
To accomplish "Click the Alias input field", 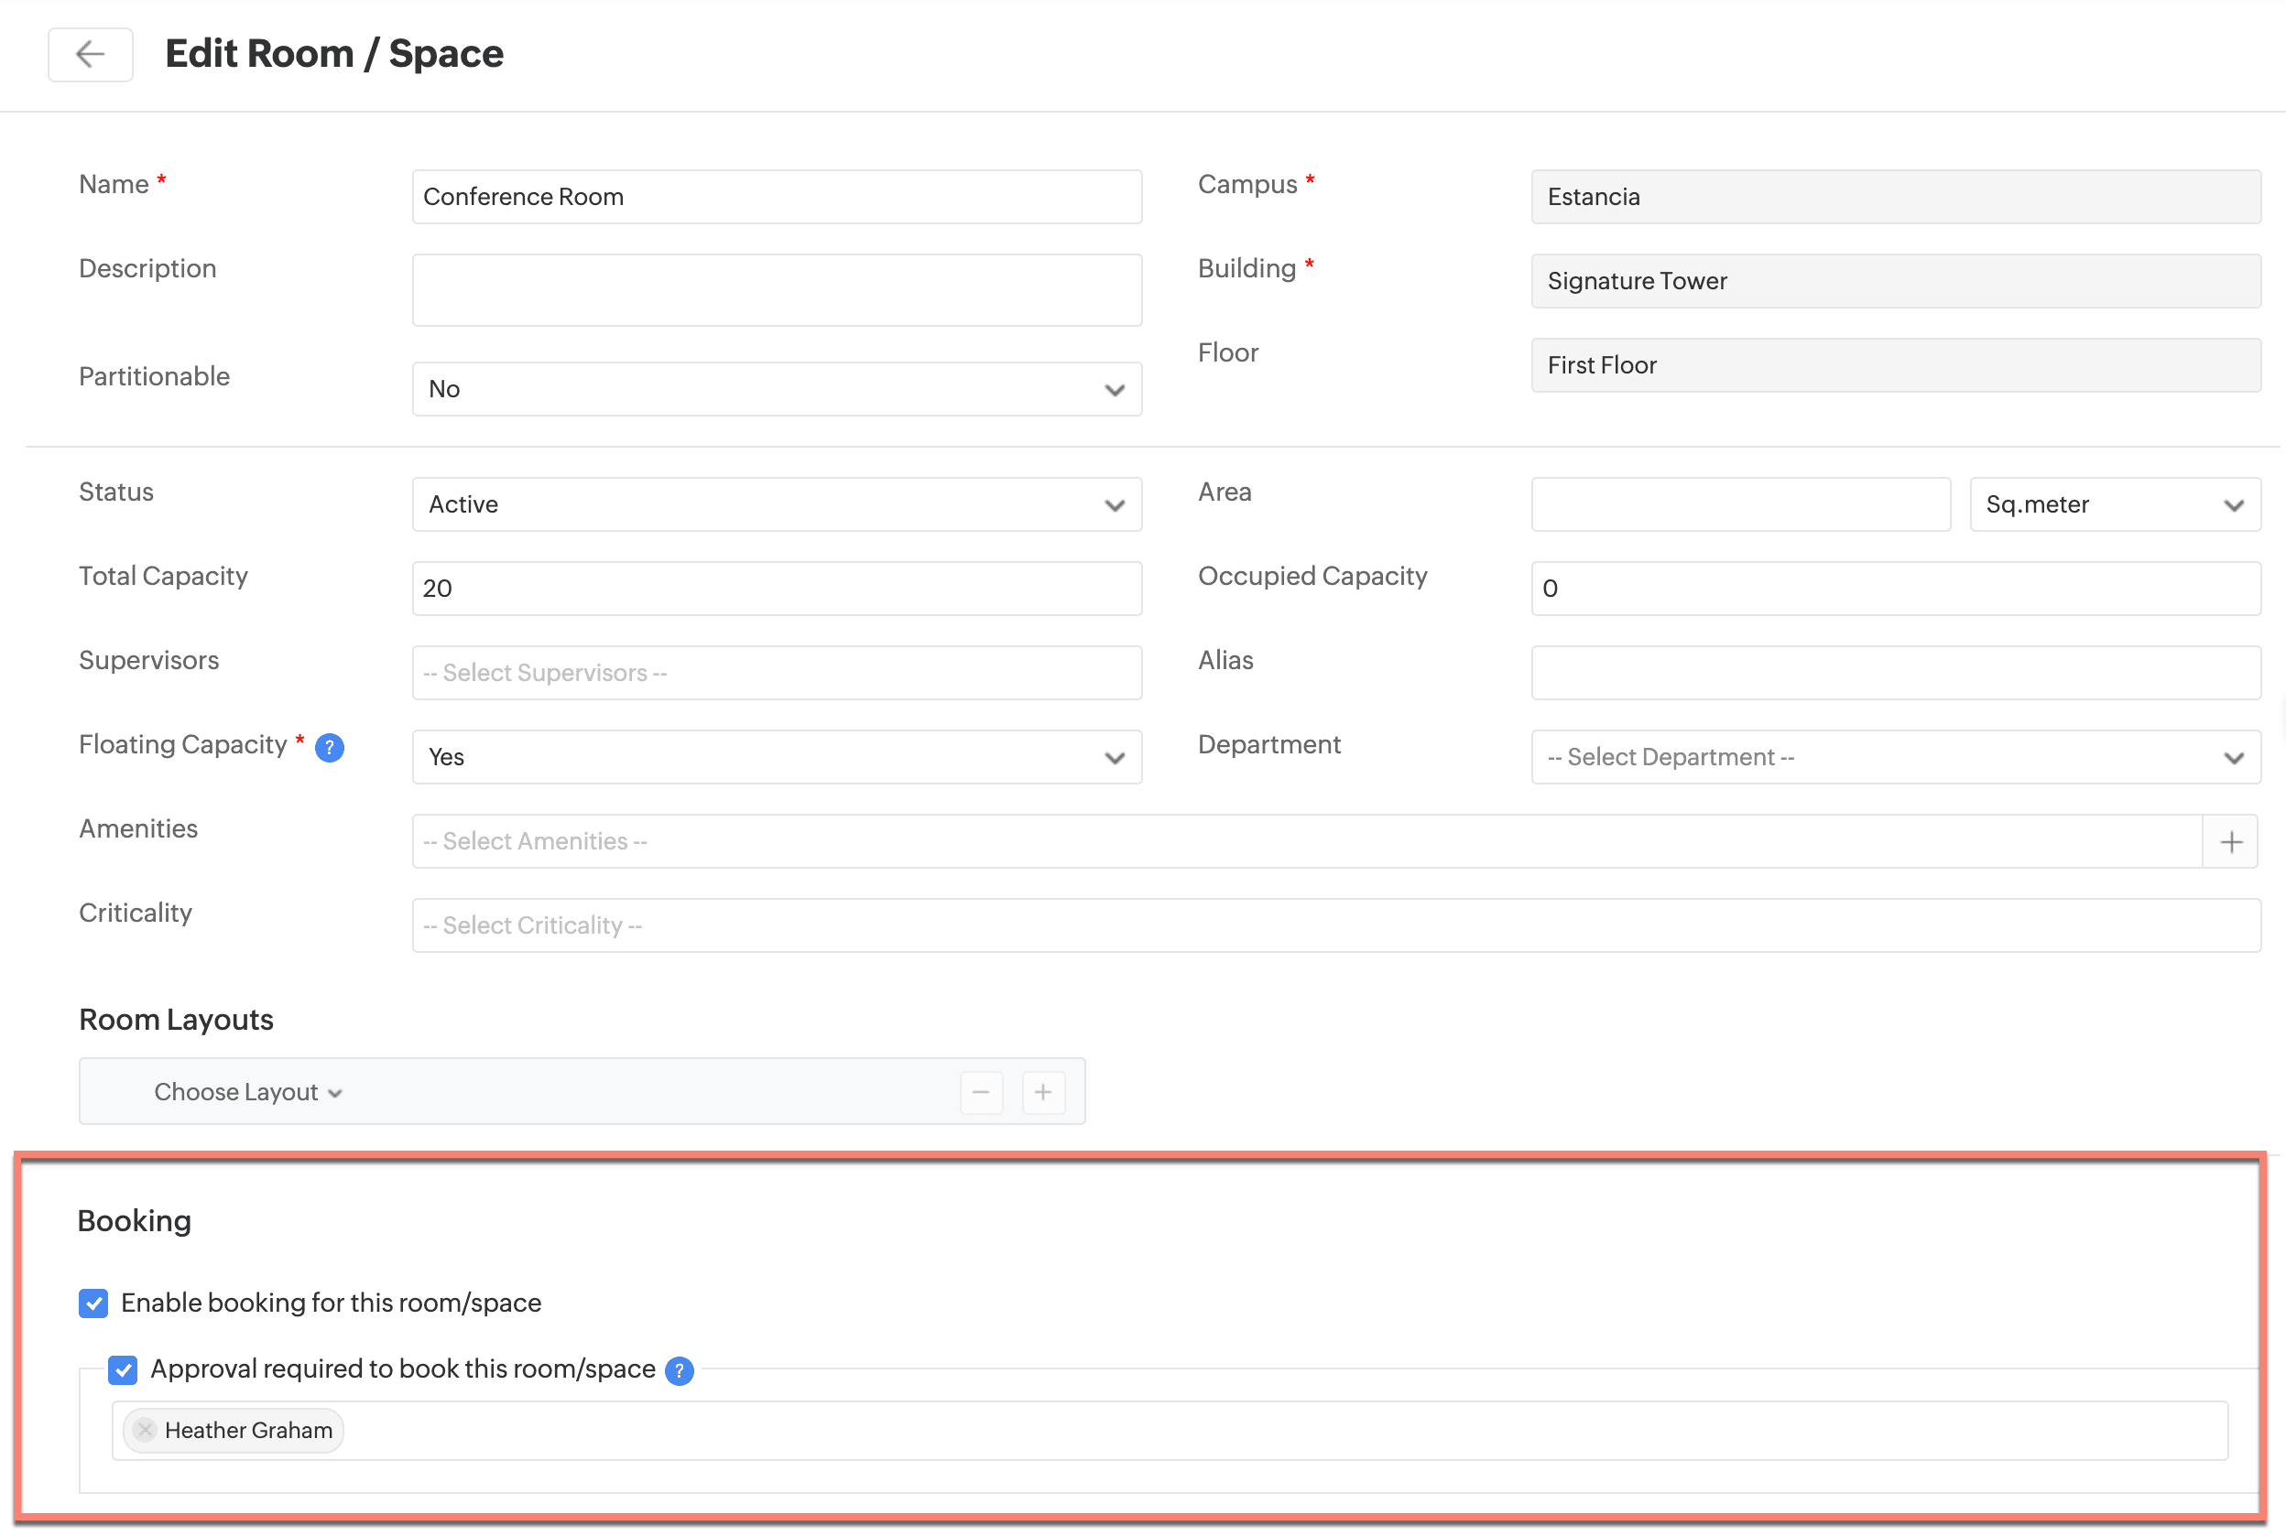I will (1895, 673).
